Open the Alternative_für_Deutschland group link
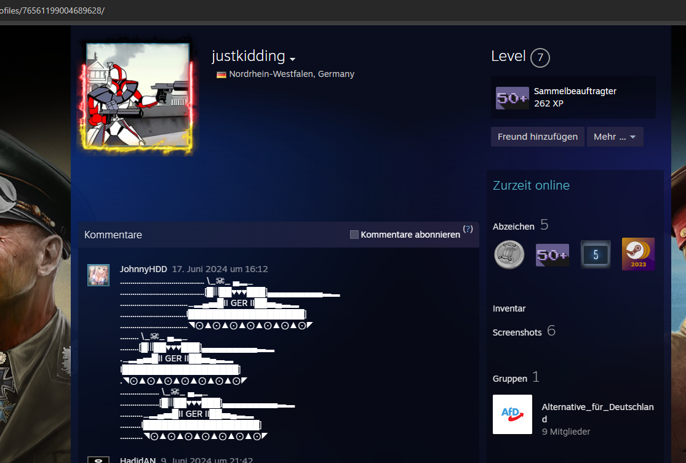686x463 pixels. coord(597,413)
